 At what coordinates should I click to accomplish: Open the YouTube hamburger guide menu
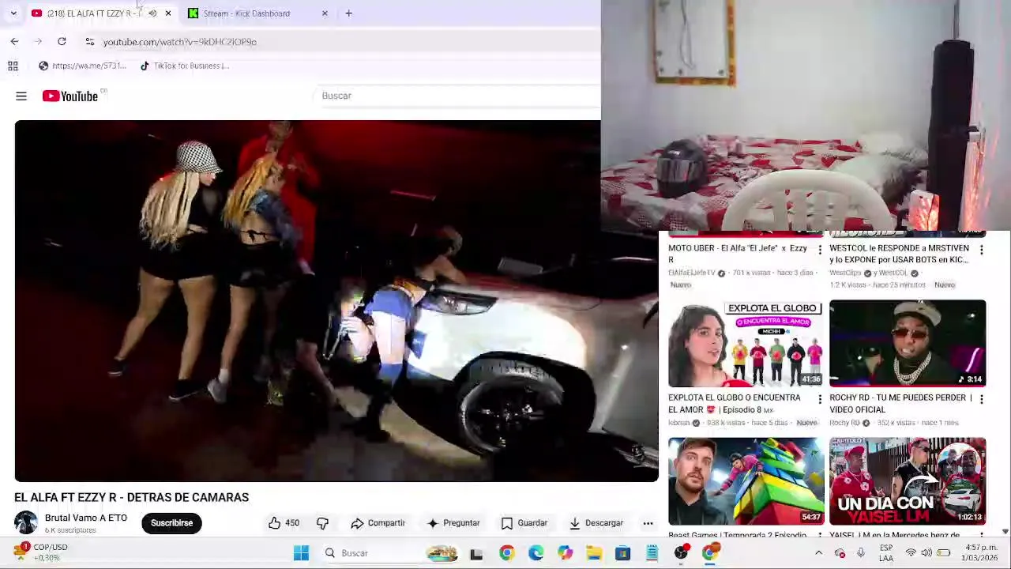click(21, 96)
